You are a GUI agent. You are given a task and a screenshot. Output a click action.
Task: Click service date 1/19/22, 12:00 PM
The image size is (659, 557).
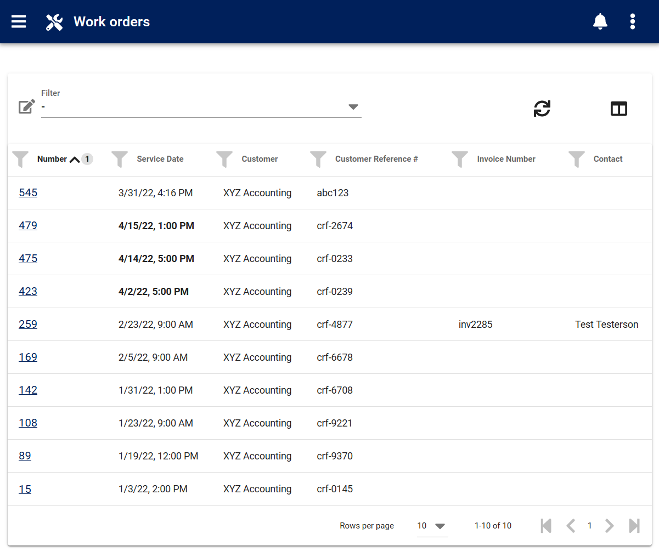pos(158,456)
